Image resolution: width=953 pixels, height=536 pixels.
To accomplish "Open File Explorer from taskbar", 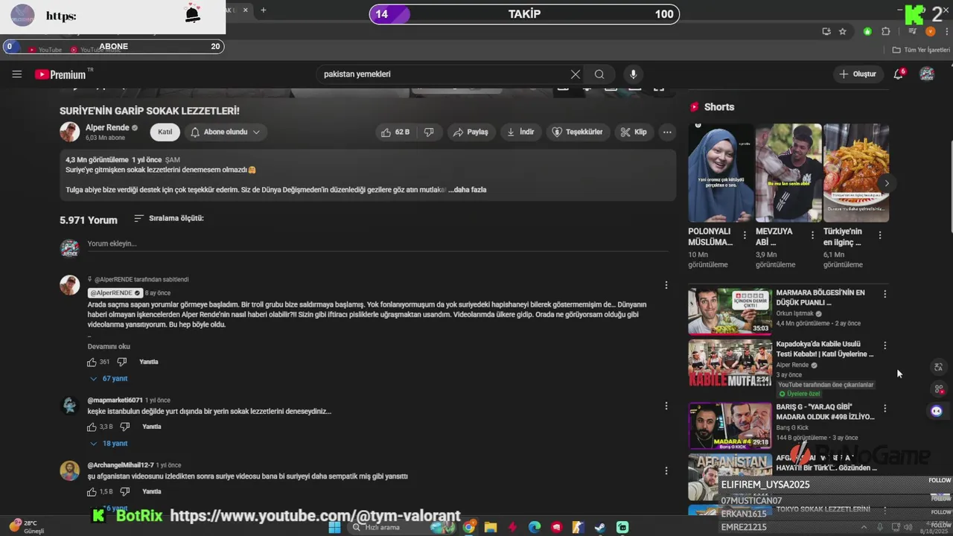I will tap(491, 527).
